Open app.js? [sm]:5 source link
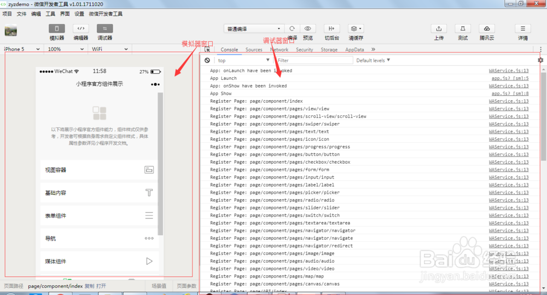Image resolution: width=547 pixels, height=295 pixels. pyautogui.click(x=510, y=78)
